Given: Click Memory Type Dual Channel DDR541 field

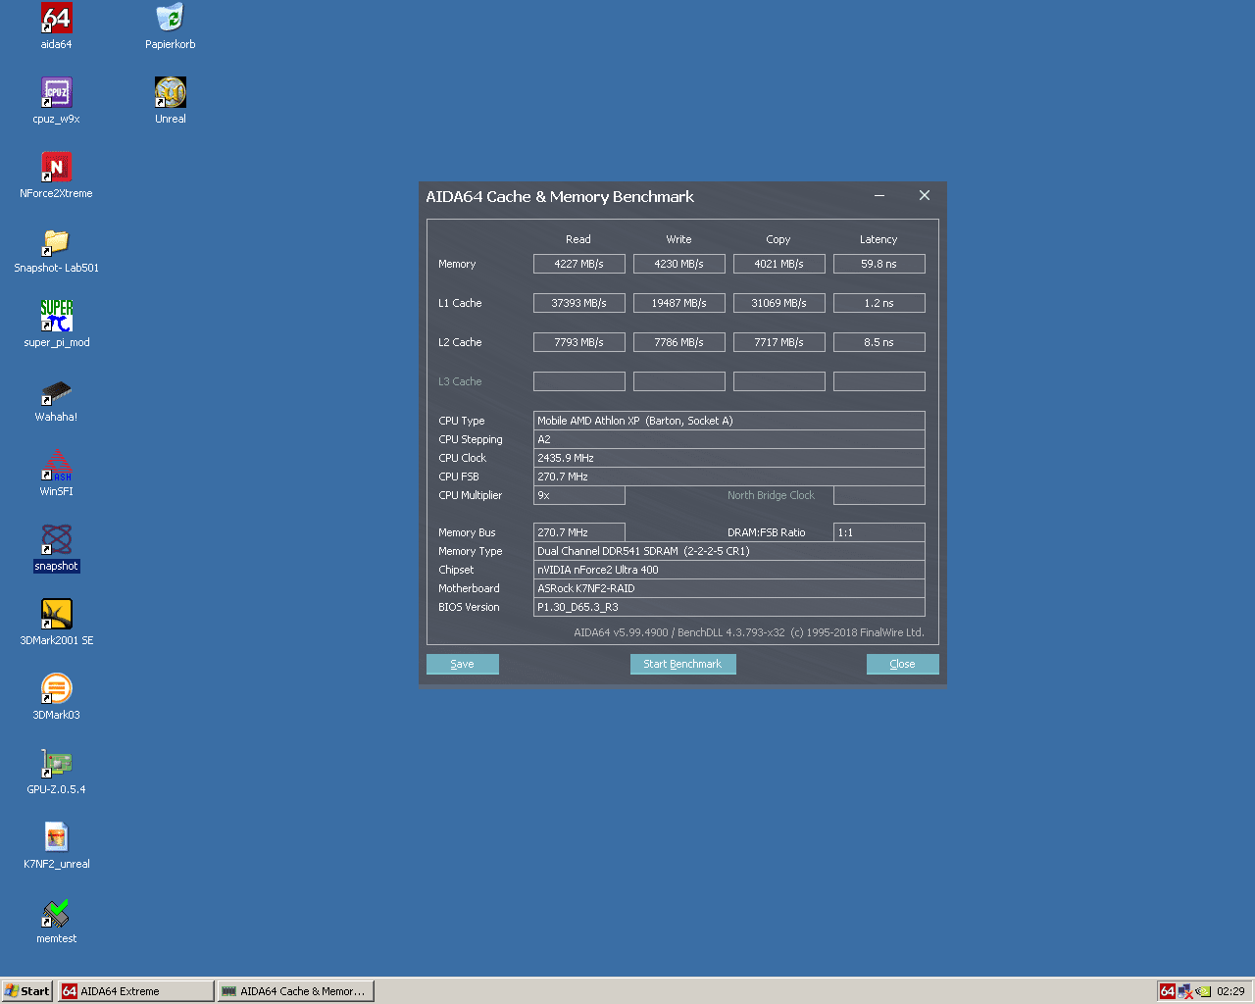Looking at the screenshot, I should tap(729, 551).
